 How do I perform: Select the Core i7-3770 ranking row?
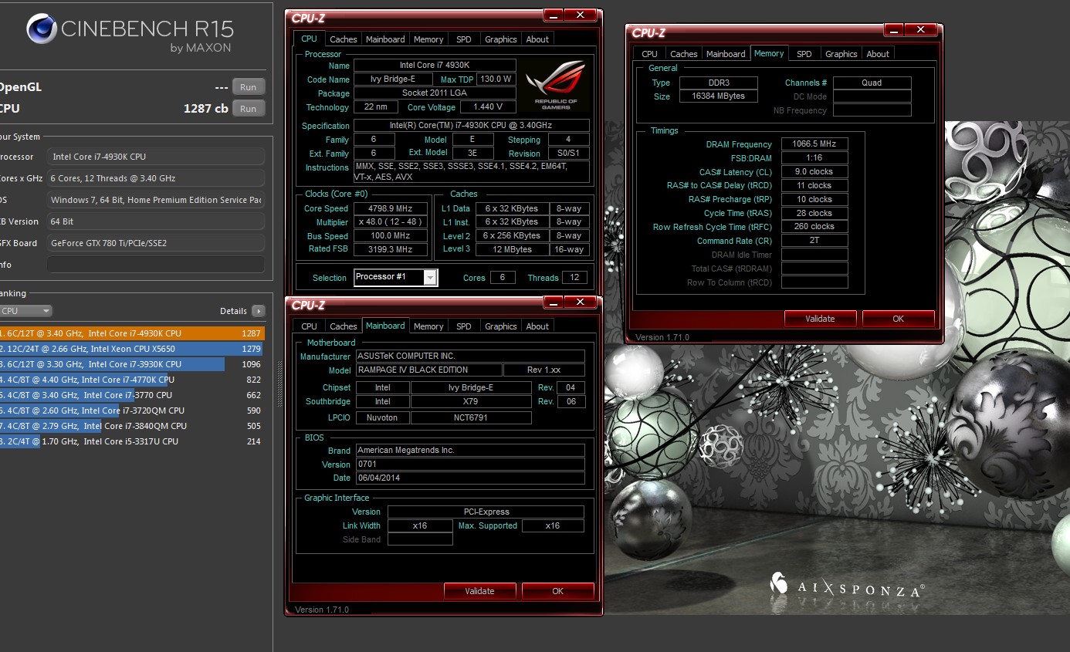pyautogui.click(x=132, y=395)
